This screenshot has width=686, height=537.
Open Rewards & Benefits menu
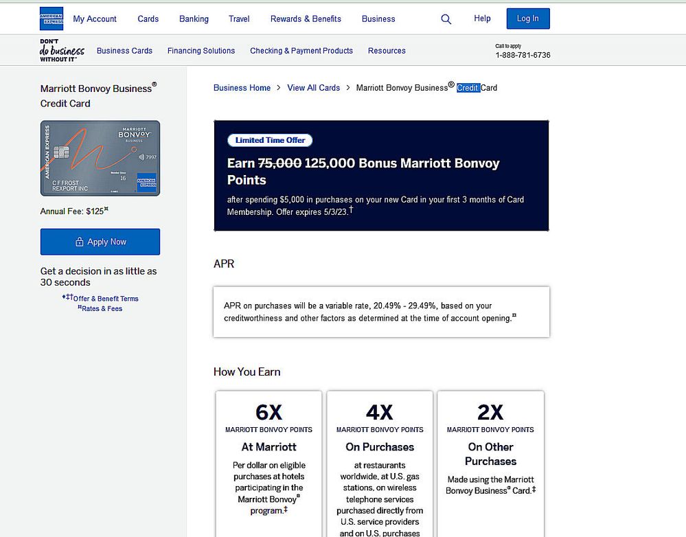coord(306,19)
